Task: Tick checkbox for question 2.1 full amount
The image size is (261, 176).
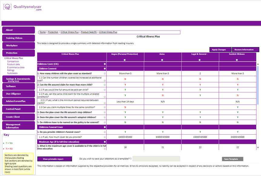Action: [105, 90]
